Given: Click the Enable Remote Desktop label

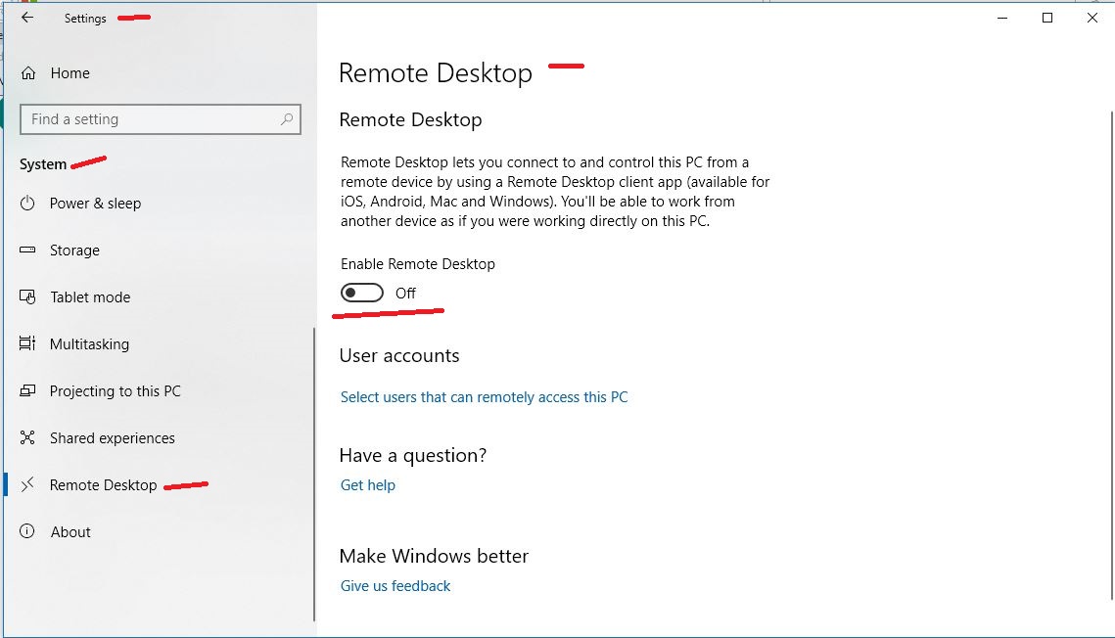Looking at the screenshot, I should tap(417, 263).
